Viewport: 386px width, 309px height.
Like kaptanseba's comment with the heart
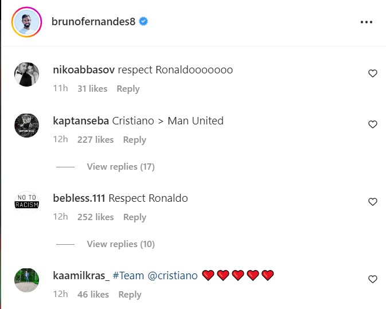click(372, 124)
